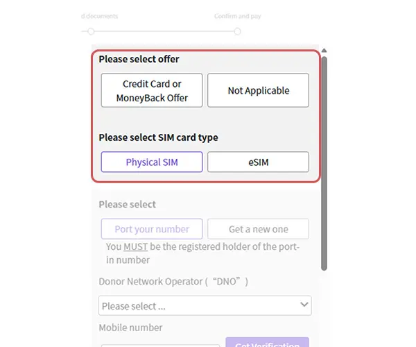Click the Confirm and pay step label

[238, 16]
